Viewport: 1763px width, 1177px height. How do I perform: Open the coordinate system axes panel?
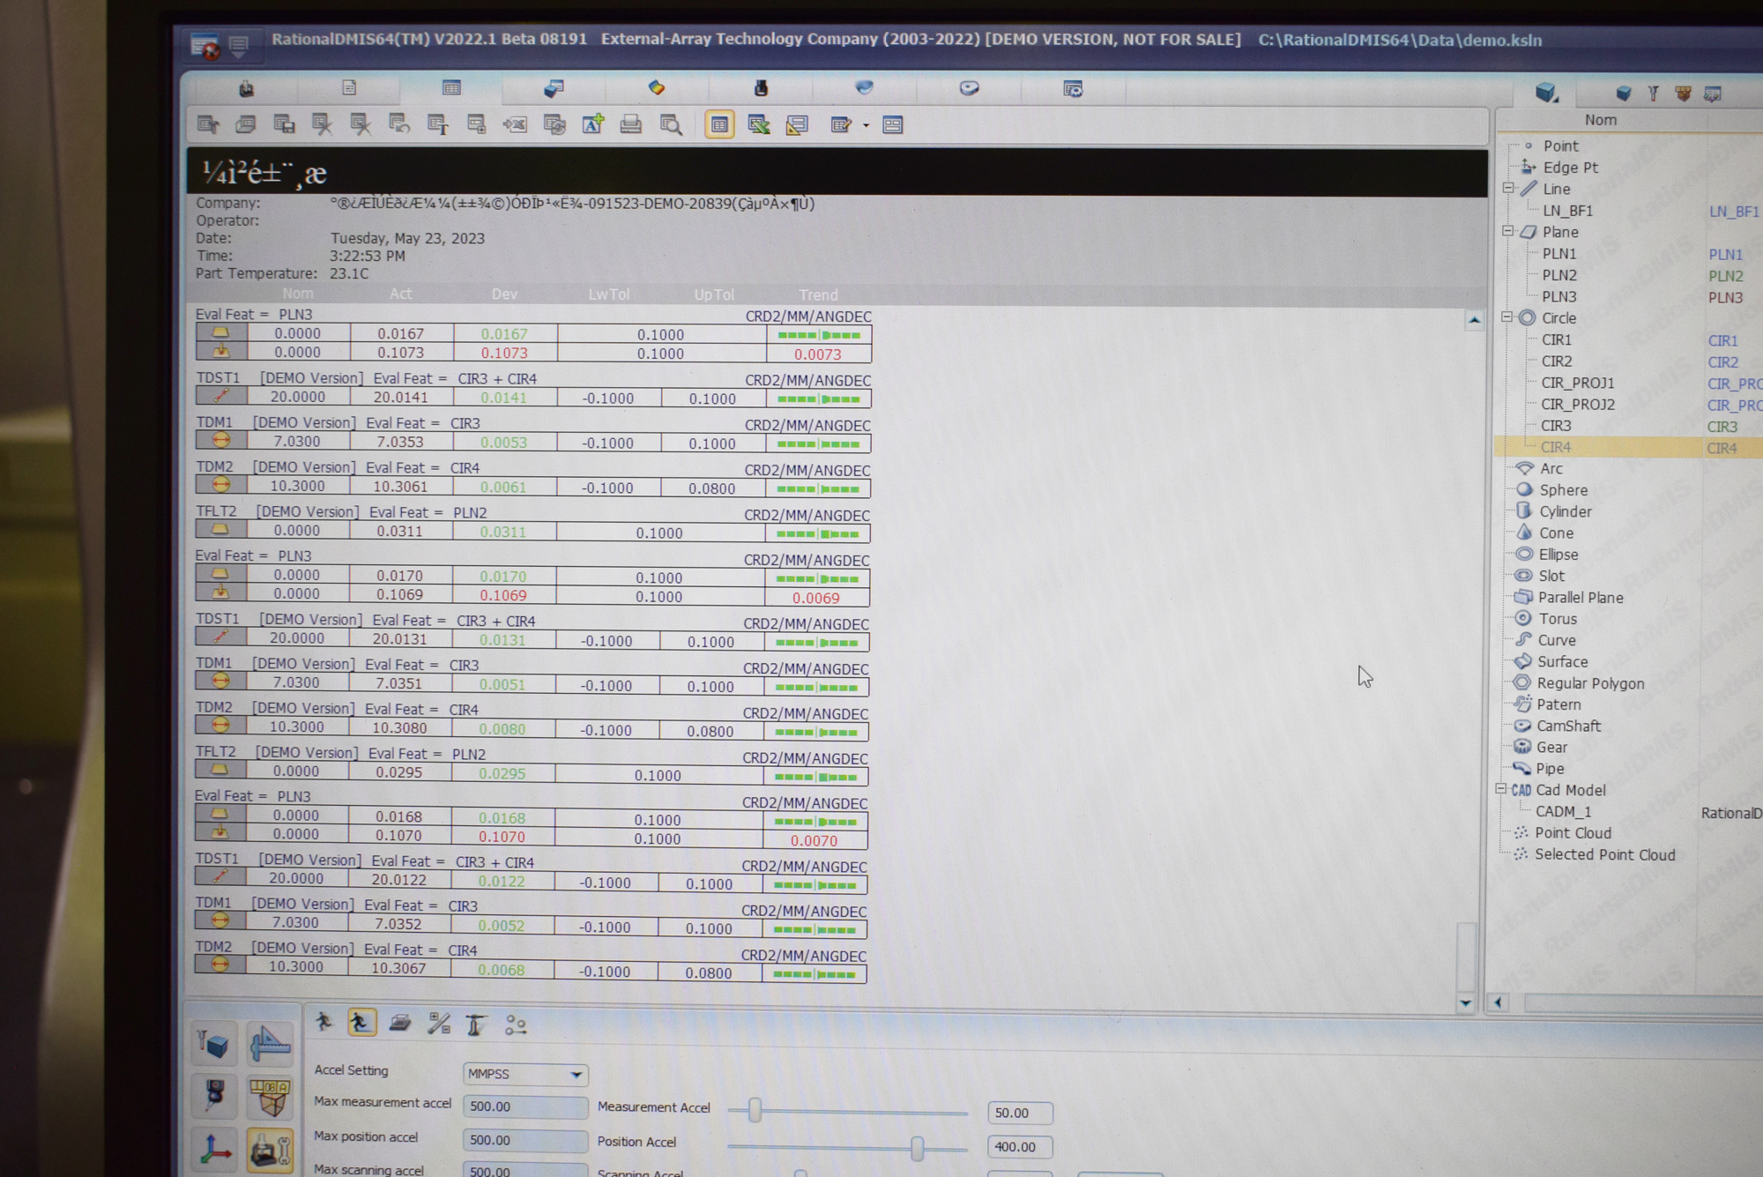(215, 1149)
